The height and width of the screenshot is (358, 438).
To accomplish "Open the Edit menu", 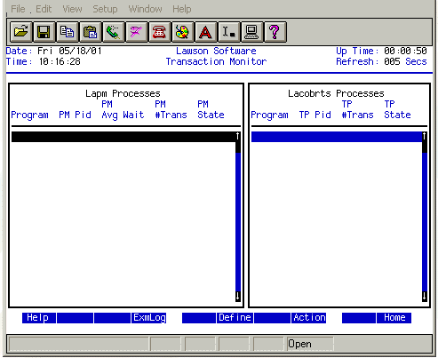I will [44, 9].
